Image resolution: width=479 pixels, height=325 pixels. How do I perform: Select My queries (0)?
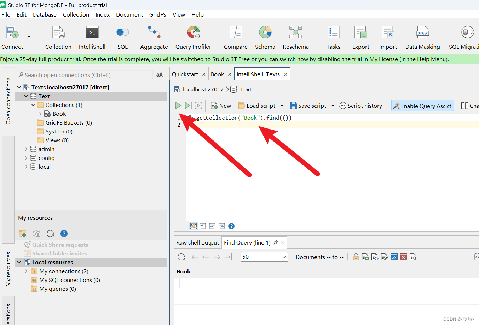coord(53,289)
